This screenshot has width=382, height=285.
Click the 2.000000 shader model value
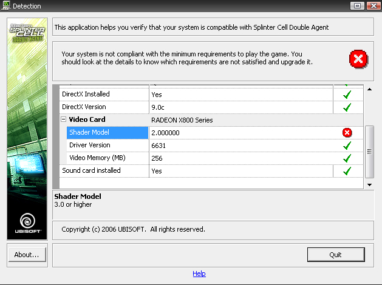coord(165,133)
